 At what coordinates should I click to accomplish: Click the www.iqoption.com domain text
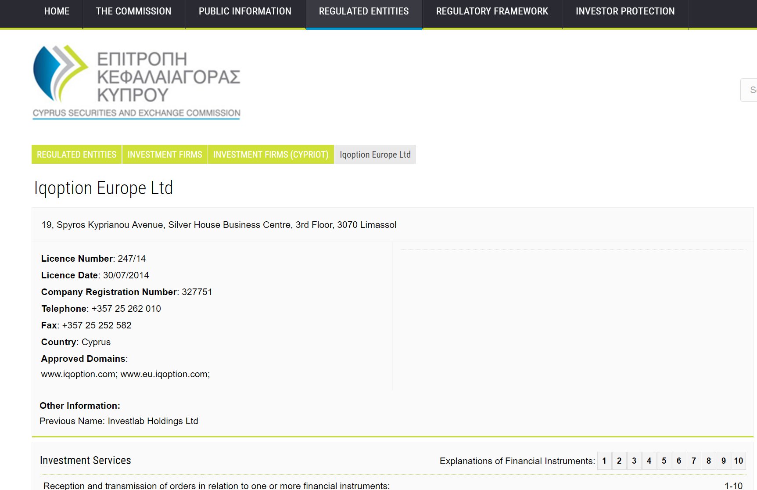coord(79,374)
